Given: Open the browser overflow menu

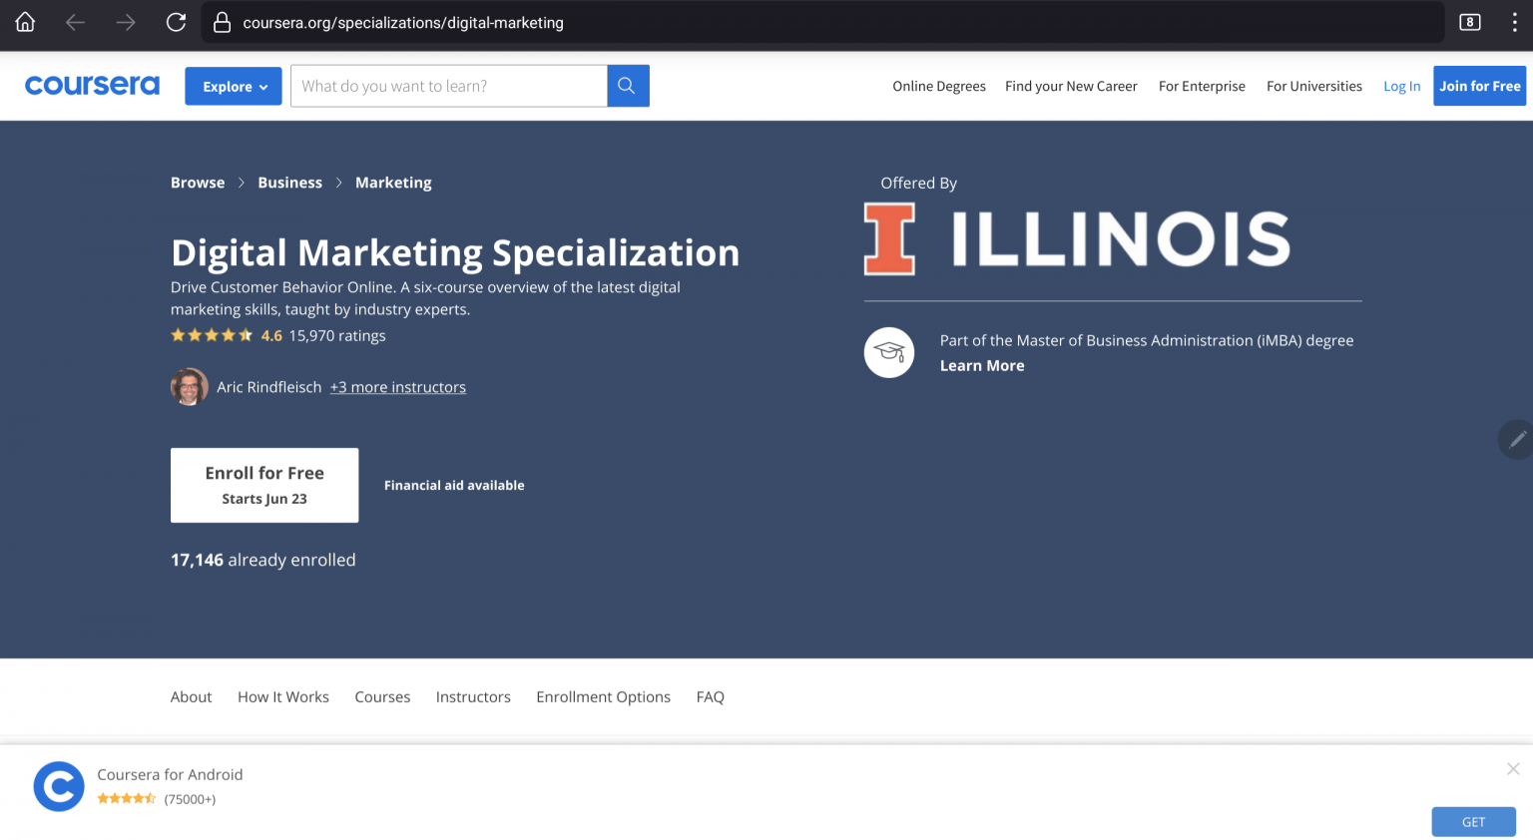Looking at the screenshot, I should (1516, 22).
